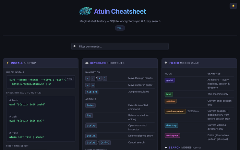This screenshot has height=150, width=240.
Task: Click the MODE column header
Action: [168, 74]
